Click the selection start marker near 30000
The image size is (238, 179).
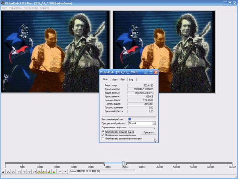[104, 165]
